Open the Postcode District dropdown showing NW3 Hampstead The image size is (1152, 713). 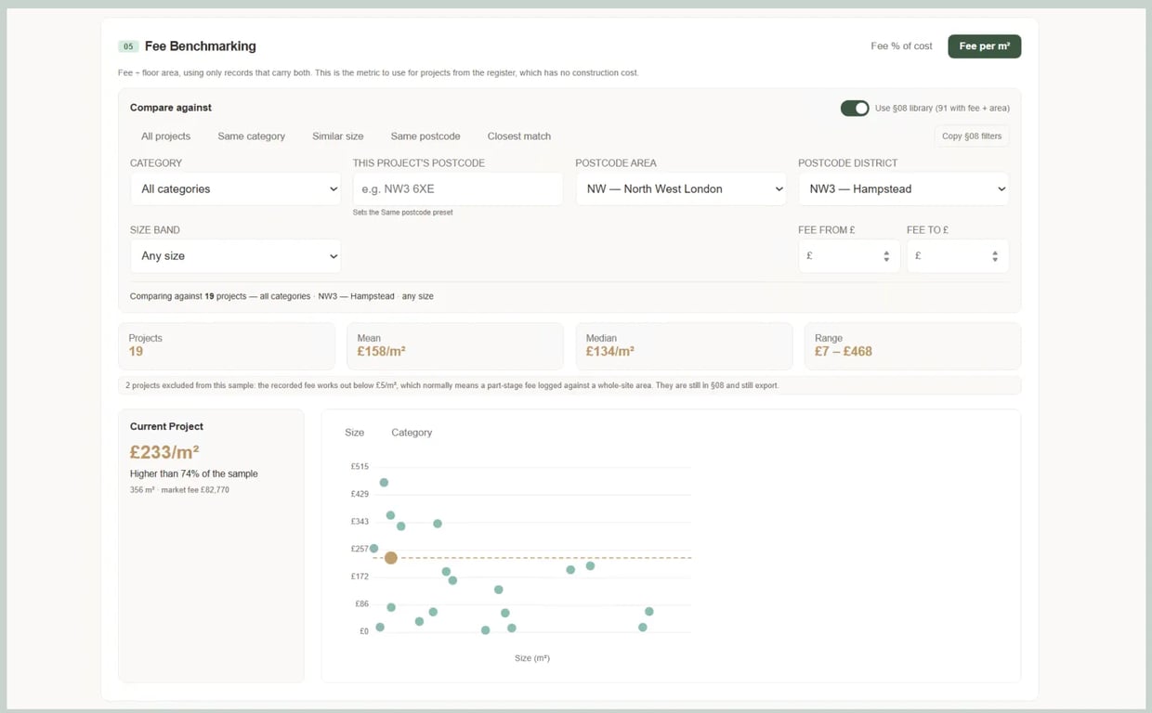tap(903, 189)
